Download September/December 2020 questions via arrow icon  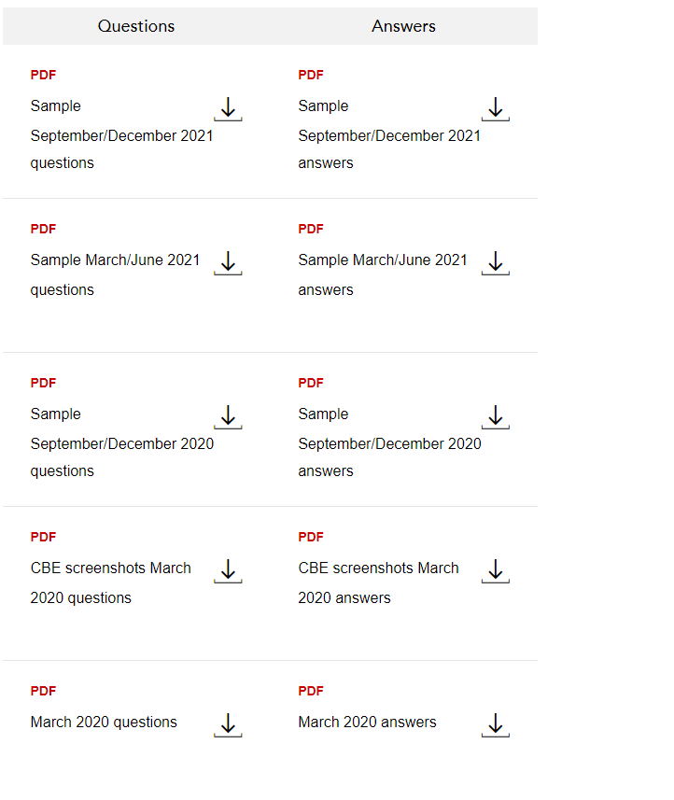click(228, 417)
